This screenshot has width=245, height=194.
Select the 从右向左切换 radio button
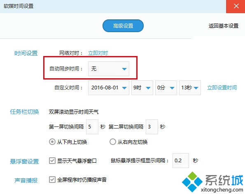point(113,142)
